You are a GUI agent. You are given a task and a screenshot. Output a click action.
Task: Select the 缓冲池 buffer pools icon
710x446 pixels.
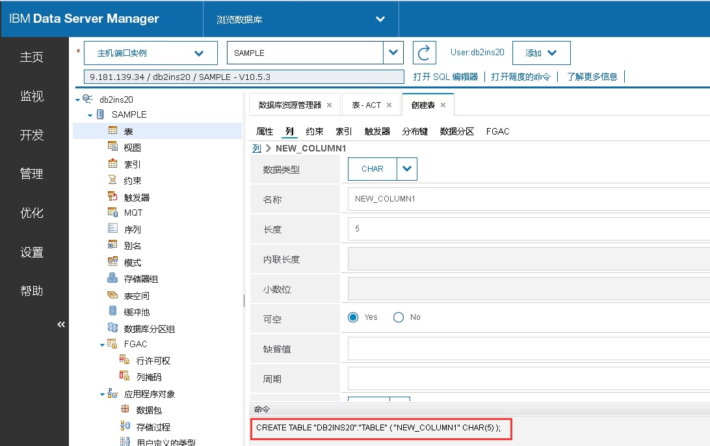[114, 311]
